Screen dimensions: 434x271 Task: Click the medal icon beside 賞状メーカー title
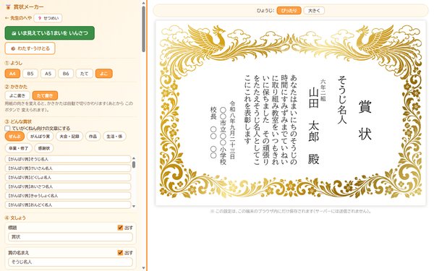point(8,7)
